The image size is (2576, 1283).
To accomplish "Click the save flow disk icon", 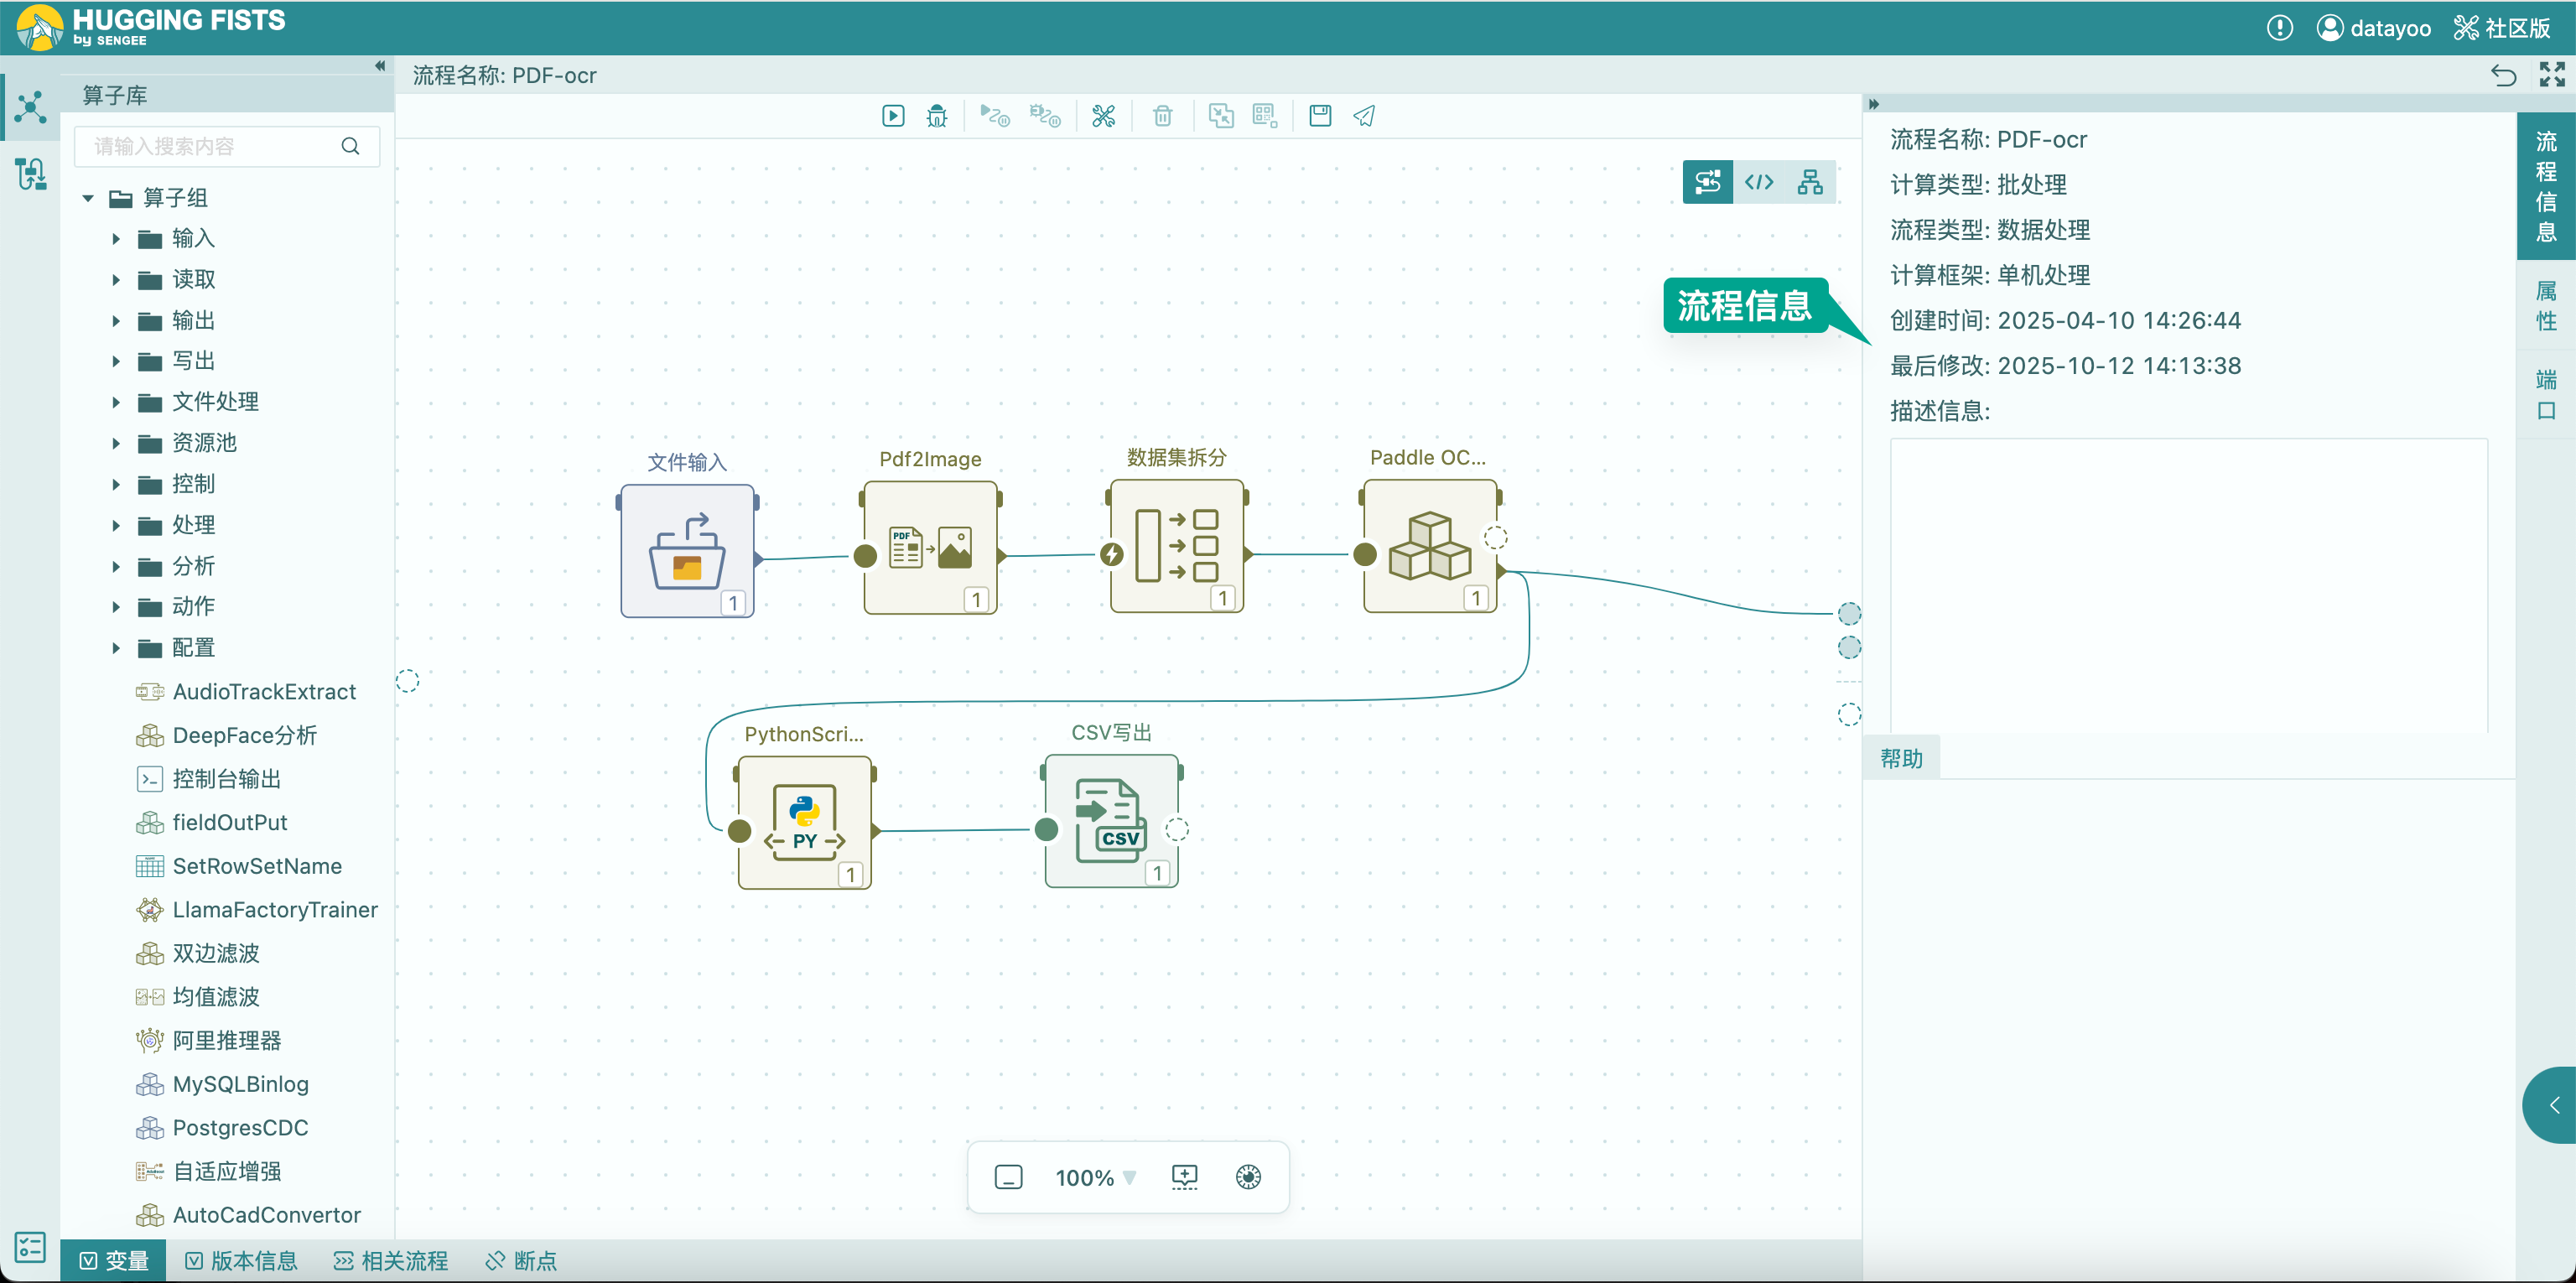I will pyautogui.click(x=1320, y=116).
